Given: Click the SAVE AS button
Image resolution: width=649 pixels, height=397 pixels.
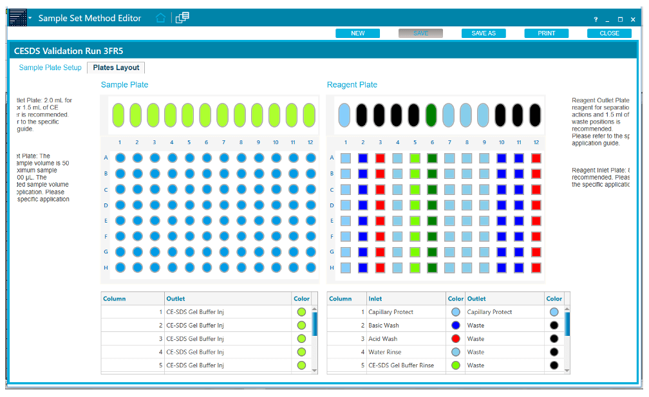Looking at the screenshot, I should [484, 33].
